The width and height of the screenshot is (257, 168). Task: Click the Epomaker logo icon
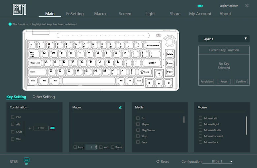[x=19, y=10]
